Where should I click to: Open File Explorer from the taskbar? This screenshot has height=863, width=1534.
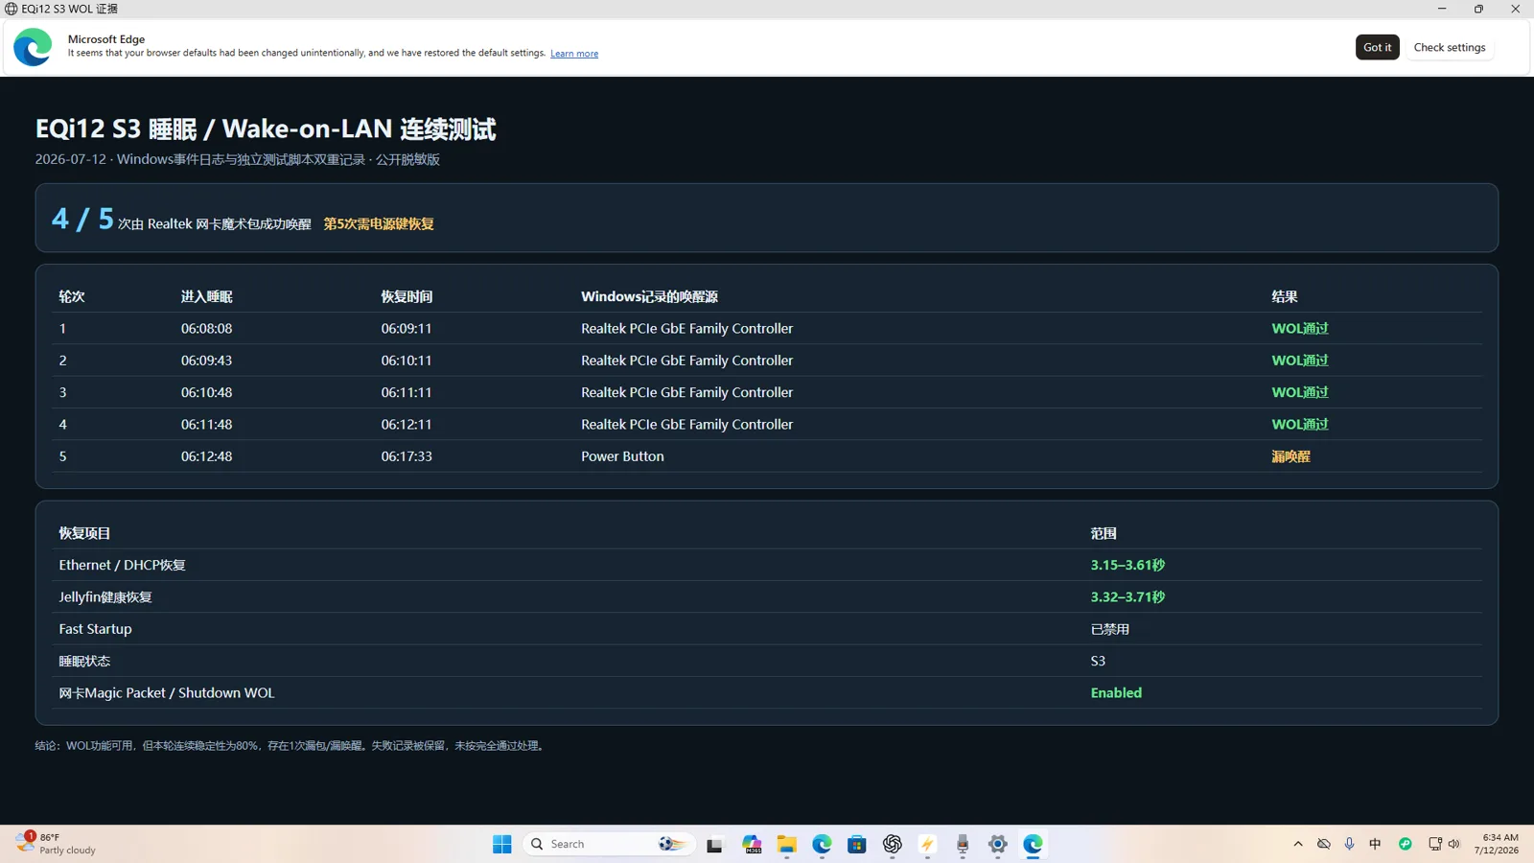click(787, 844)
